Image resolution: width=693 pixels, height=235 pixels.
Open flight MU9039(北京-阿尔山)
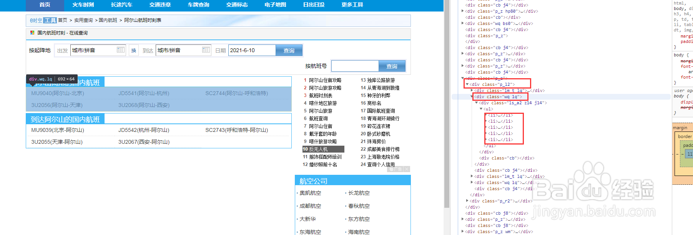[x=58, y=130]
